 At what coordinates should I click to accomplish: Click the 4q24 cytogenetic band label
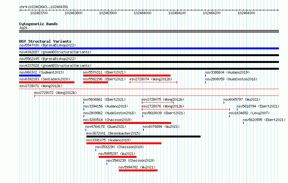coord(23,28)
